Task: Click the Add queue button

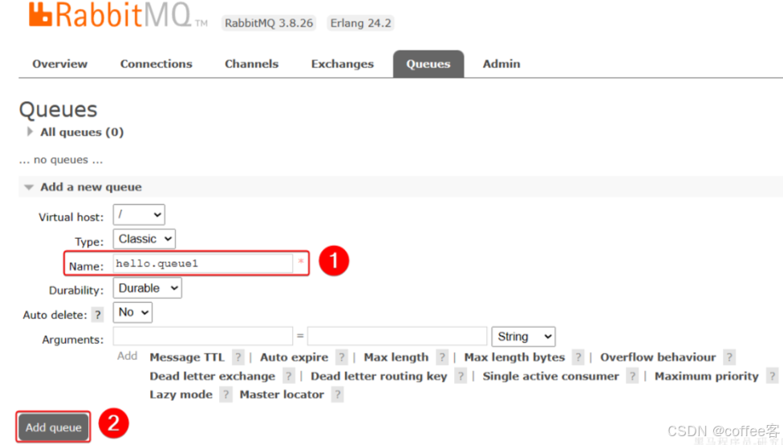Action: point(54,427)
